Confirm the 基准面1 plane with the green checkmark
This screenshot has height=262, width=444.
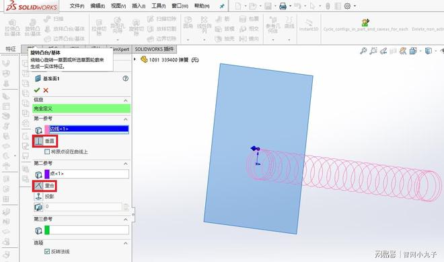[37, 90]
